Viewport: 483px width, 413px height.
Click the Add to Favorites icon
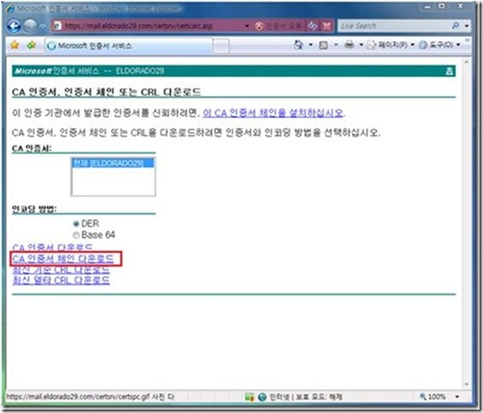(31, 45)
